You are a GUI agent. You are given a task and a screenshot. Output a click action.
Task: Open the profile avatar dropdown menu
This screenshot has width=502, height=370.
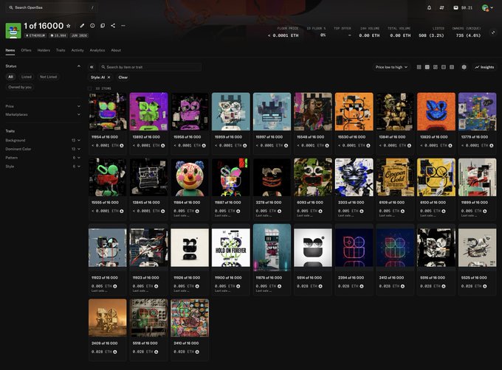[487, 7]
